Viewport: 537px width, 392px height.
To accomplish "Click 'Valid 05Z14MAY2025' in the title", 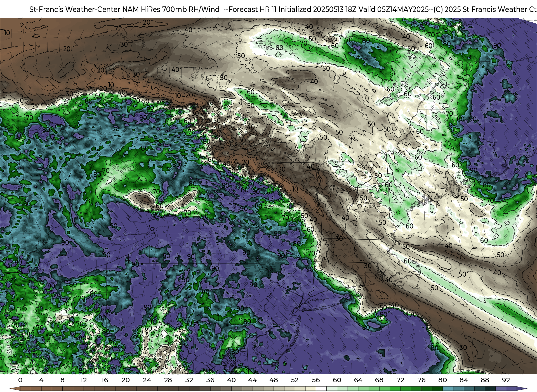I will 394,10.
